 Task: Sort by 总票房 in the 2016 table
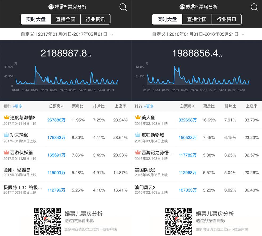pyautogui.click(x=187, y=106)
